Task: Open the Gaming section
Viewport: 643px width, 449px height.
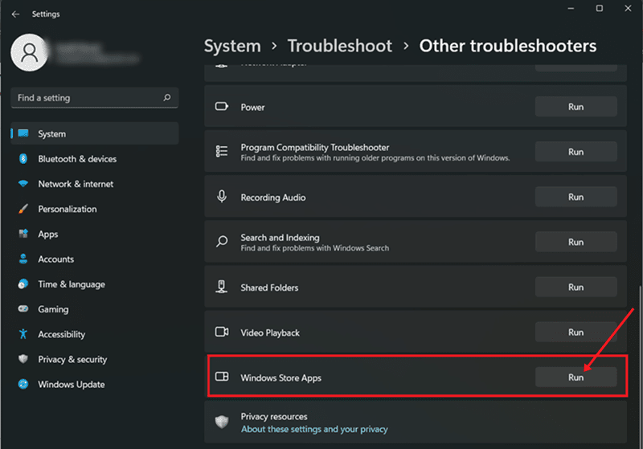Action: coord(53,309)
